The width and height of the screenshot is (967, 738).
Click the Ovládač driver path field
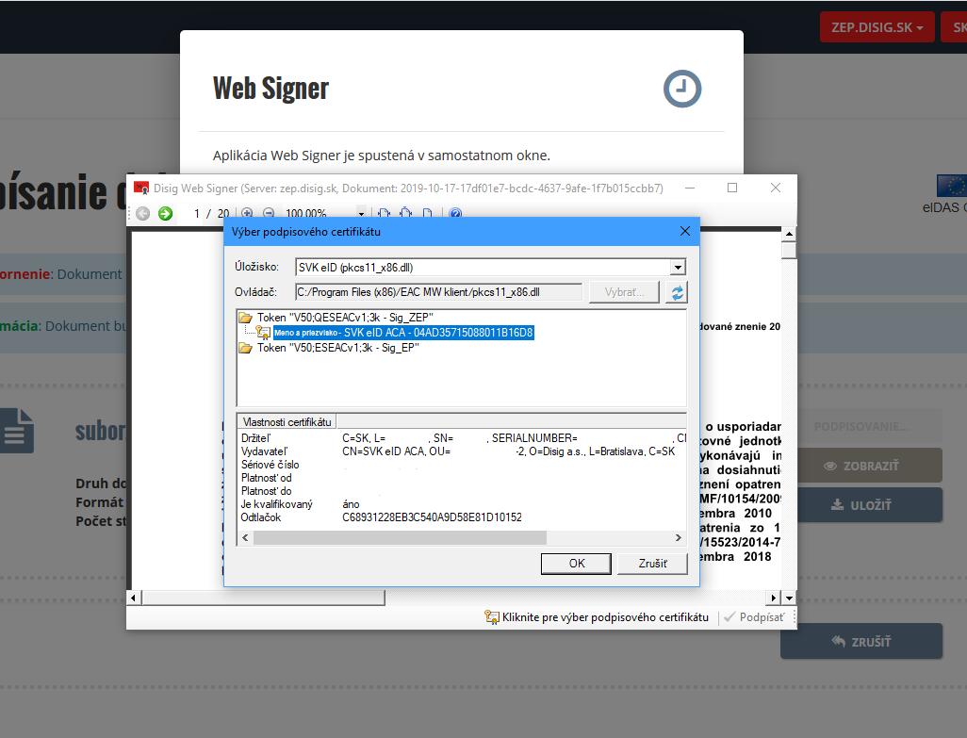[438, 292]
